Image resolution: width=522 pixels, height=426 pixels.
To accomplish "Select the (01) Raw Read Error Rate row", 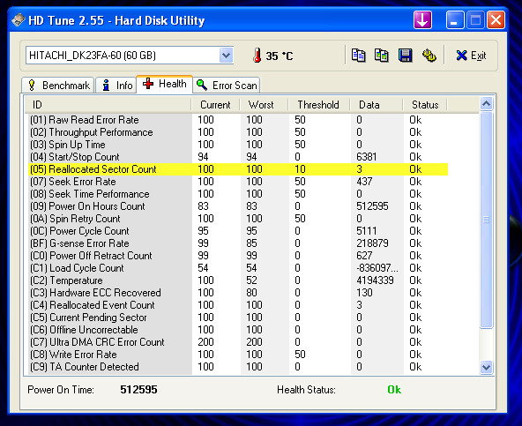I will (x=238, y=120).
